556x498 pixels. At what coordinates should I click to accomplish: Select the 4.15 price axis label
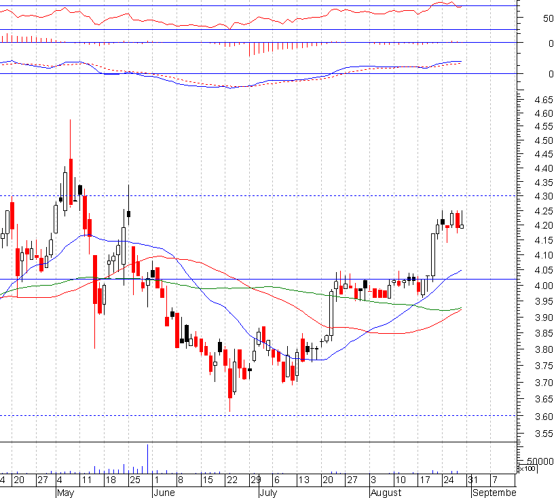(x=544, y=240)
